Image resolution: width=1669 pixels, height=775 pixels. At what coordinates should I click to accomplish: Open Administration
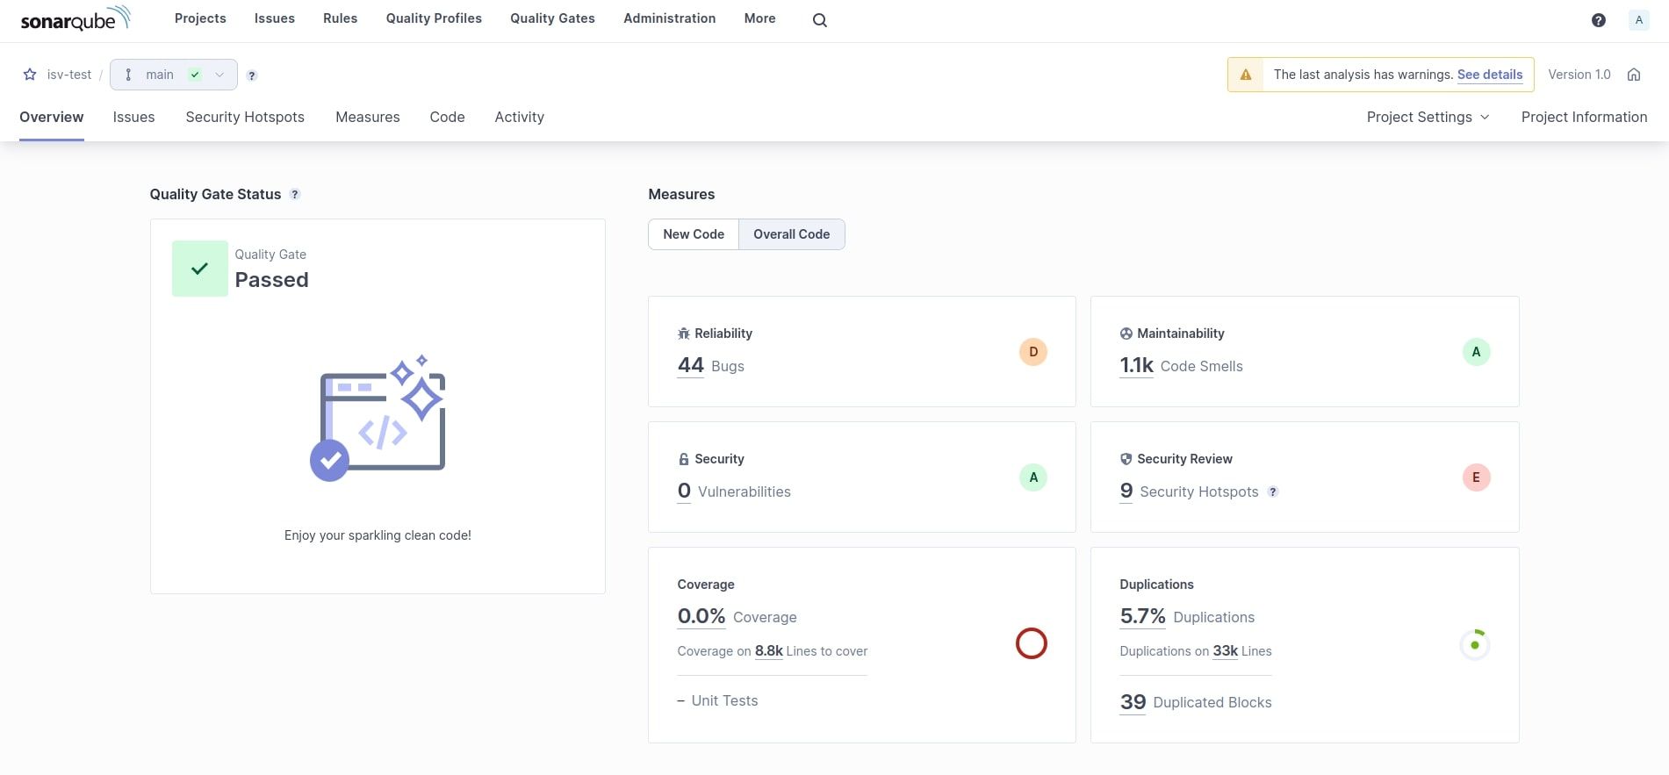point(669,18)
